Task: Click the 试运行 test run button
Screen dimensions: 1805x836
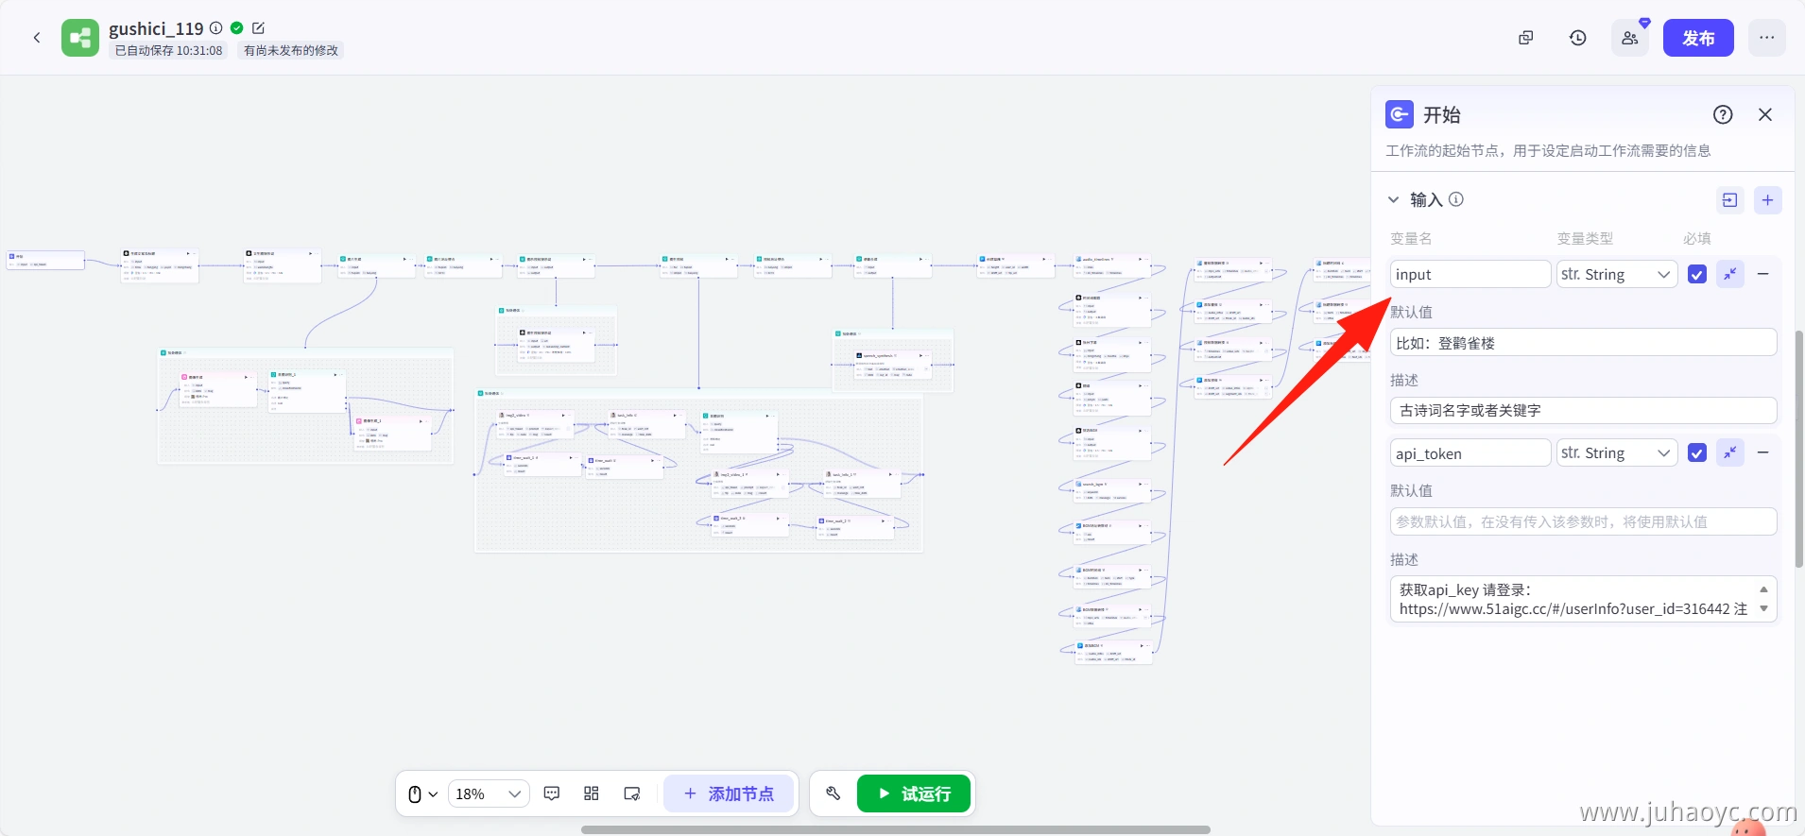Action: coord(915,793)
